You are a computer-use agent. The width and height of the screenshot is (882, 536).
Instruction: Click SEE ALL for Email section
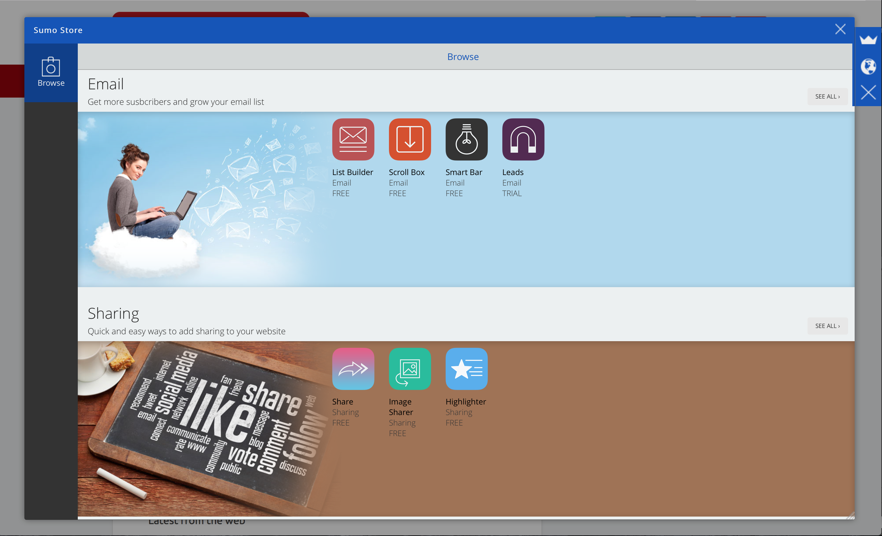click(x=827, y=96)
